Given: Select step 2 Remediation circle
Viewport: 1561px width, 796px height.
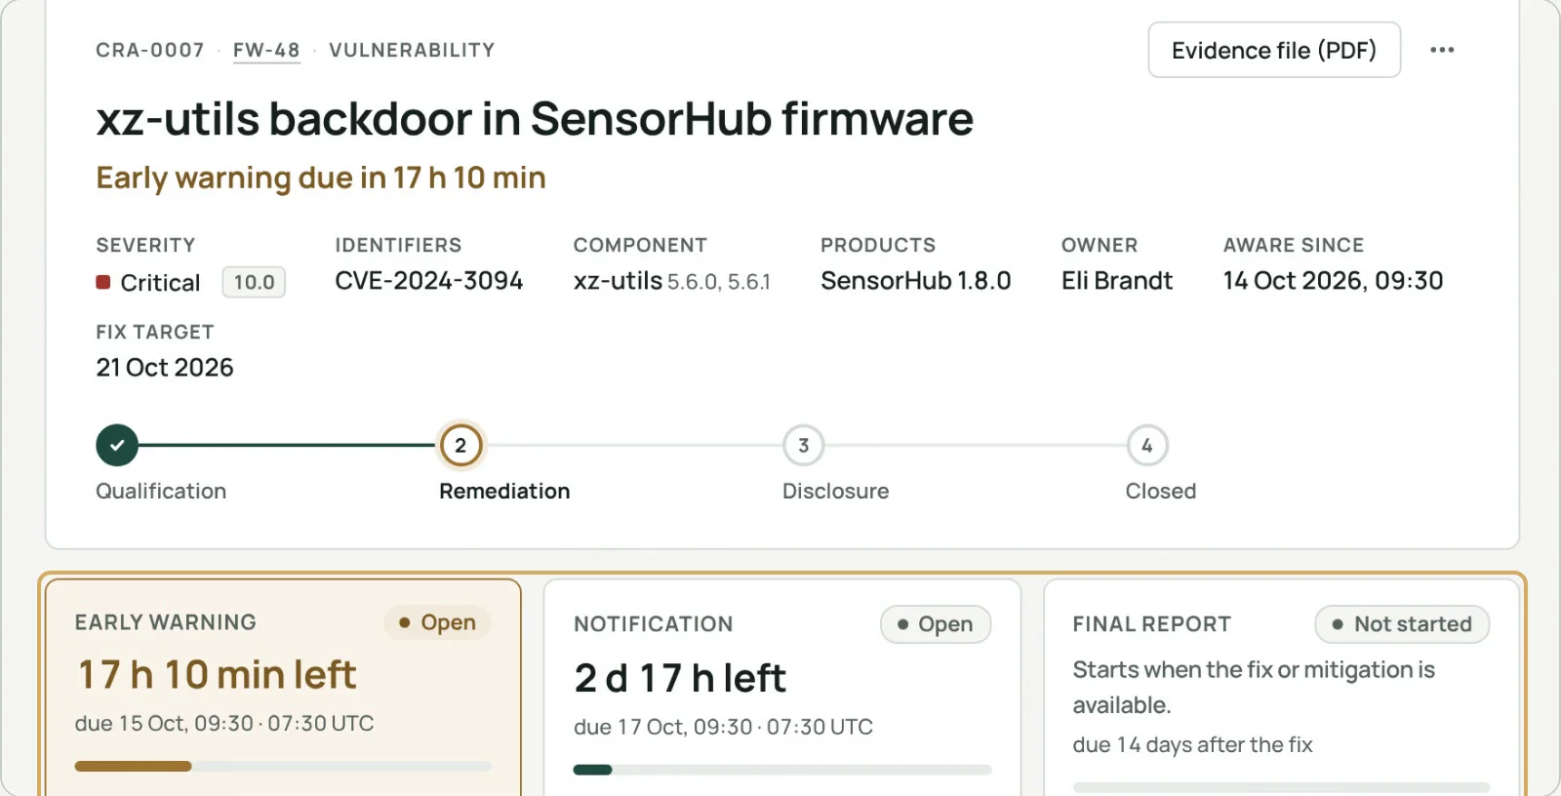Looking at the screenshot, I should 460,446.
